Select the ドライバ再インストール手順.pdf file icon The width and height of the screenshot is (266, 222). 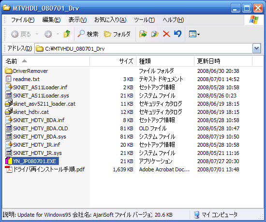click(x=9, y=169)
